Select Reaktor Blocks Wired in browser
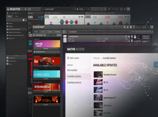Viewport: 158px width, 117px height. coord(17,29)
